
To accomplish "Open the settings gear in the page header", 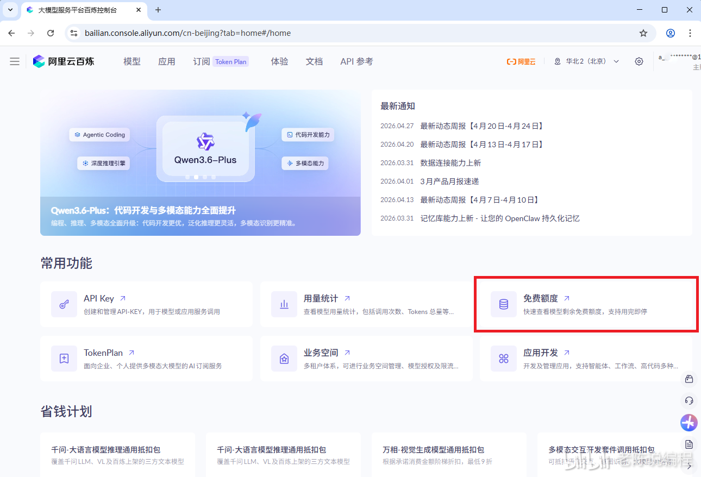I will click(639, 61).
